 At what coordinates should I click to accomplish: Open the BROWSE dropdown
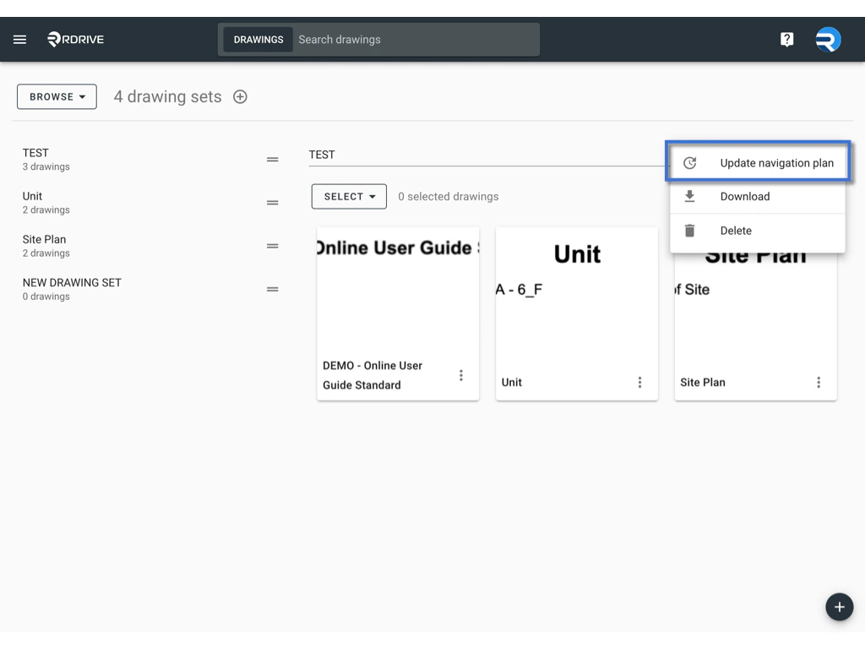tap(56, 96)
